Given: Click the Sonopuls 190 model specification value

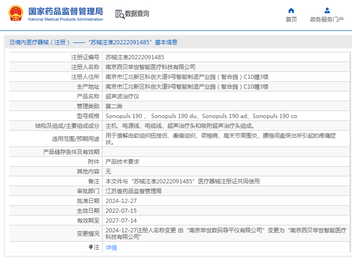Looking at the screenshot, I should [x=201, y=116].
